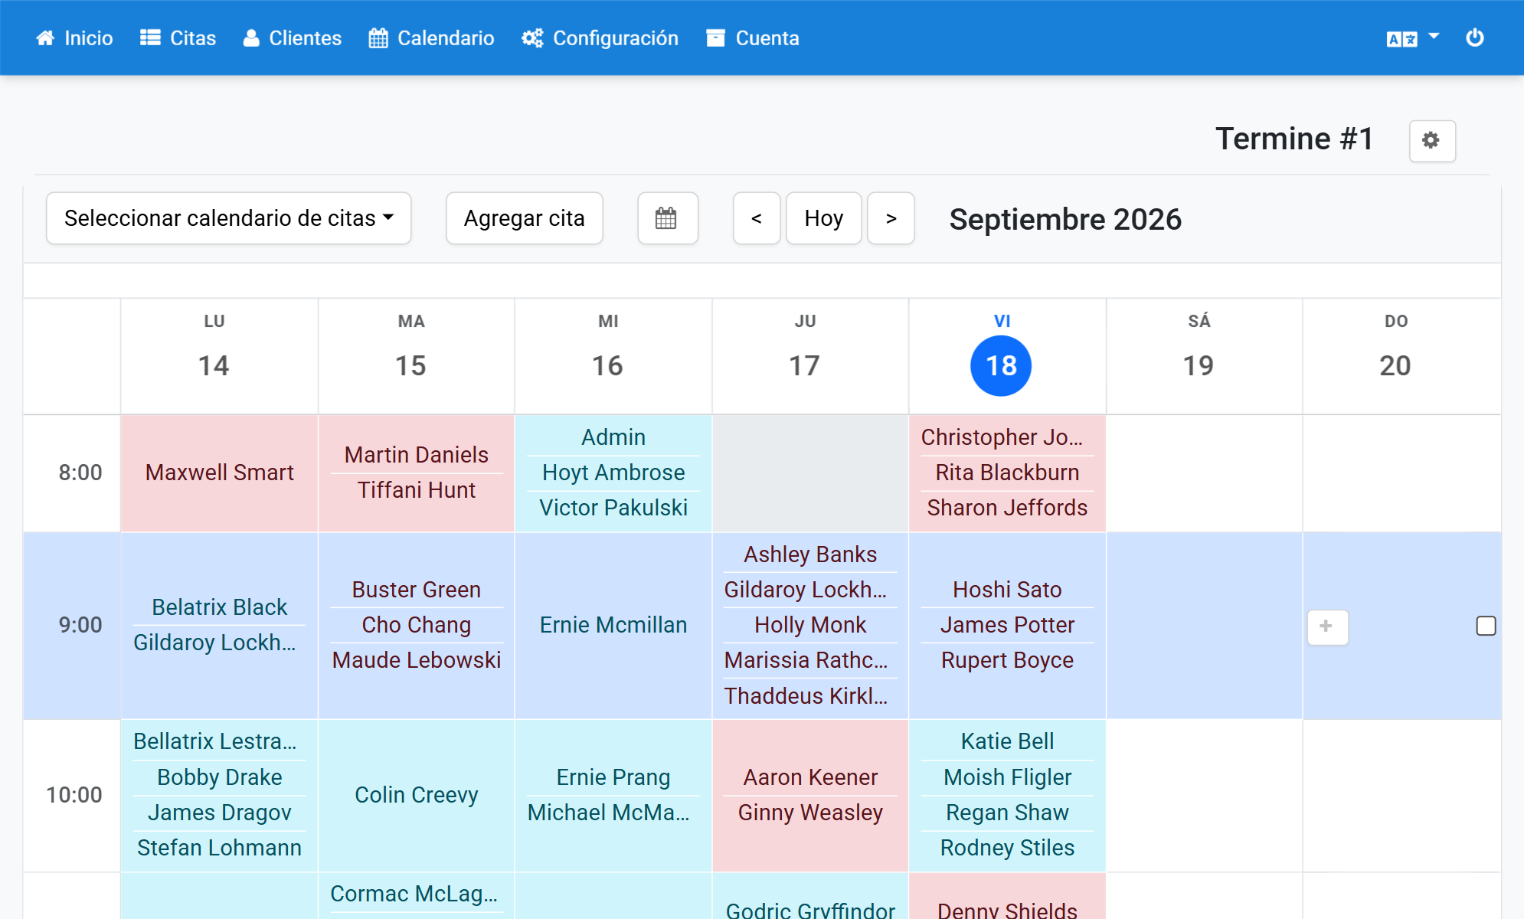The height and width of the screenshot is (919, 1524).
Task: Open Ernie Prang appointment
Action: point(613,777)
